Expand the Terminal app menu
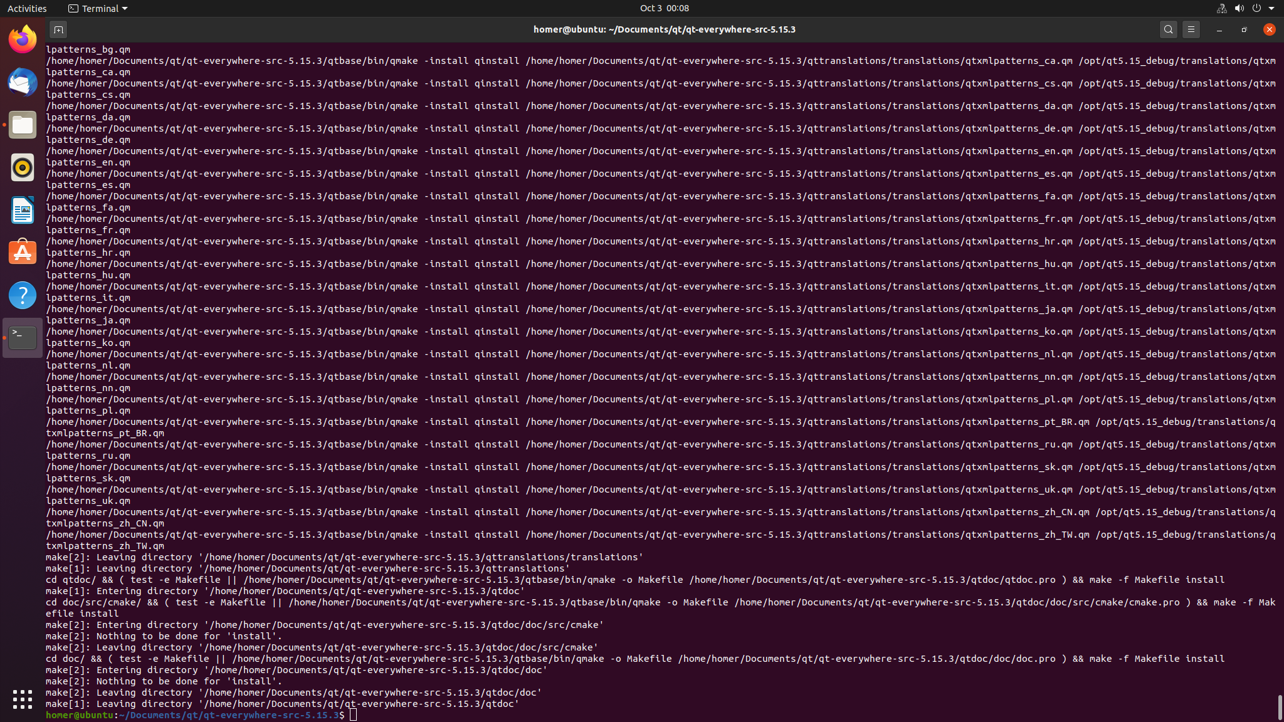This screenshot has height=722, width=1284. coord(98,8)
